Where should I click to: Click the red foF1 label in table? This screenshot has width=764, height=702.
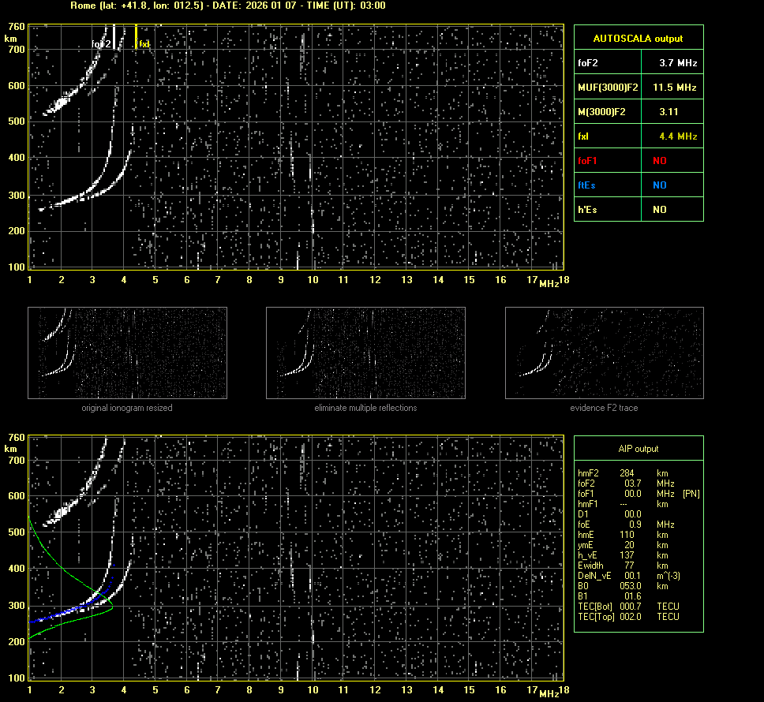[x=588, y=161]
